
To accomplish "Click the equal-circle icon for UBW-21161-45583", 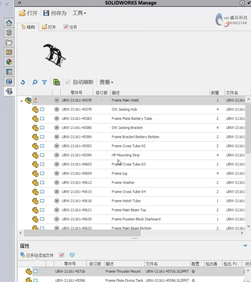I will coord(57,118).
